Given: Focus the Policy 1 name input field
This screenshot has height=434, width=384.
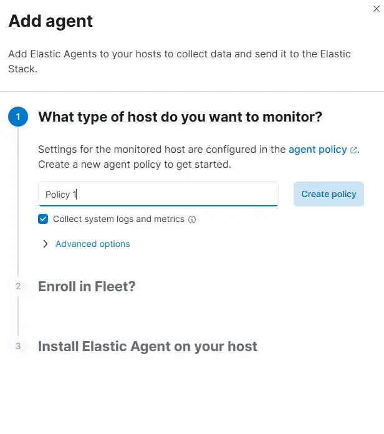Looking at the screenshot, I should (158, 194).
